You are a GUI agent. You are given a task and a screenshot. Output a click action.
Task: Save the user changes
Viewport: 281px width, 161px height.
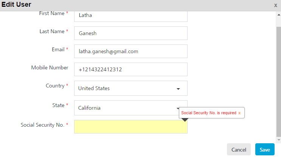[265, 149]
